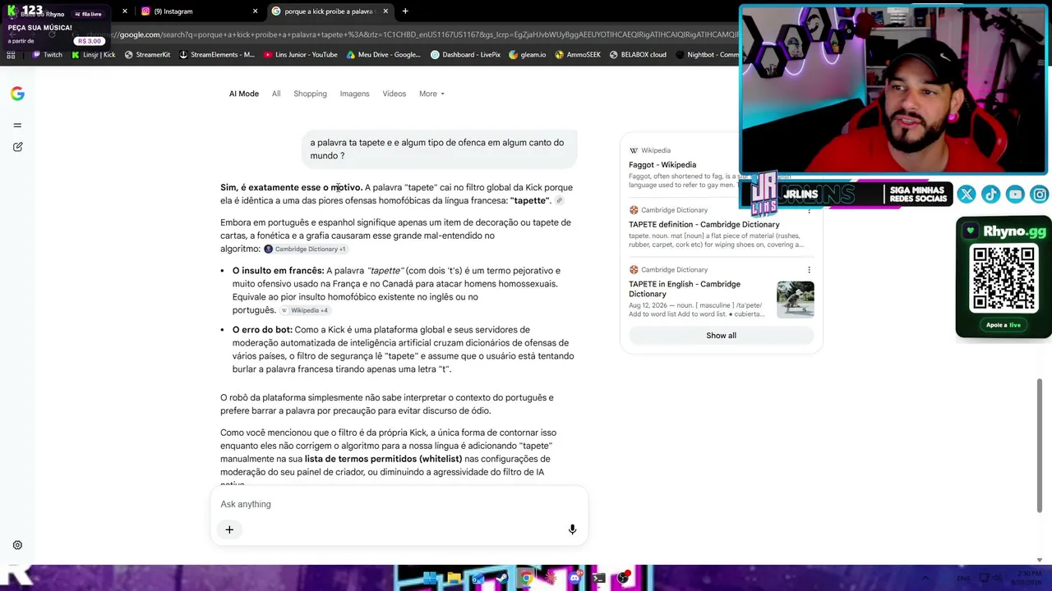
Task: Open the StreamElements bookmark
Action: pos(217,55)
